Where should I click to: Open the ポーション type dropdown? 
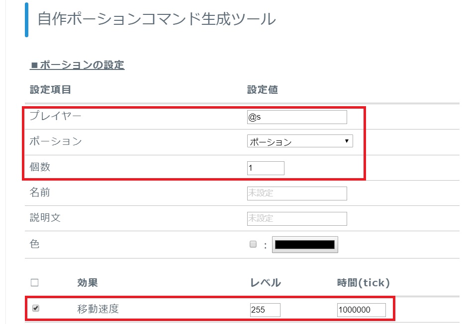tap(300, 141)
